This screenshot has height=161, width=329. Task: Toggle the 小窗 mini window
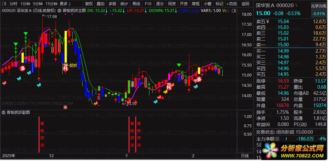point(208,4)
